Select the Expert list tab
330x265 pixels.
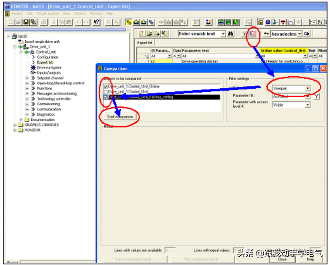[145, 43]
